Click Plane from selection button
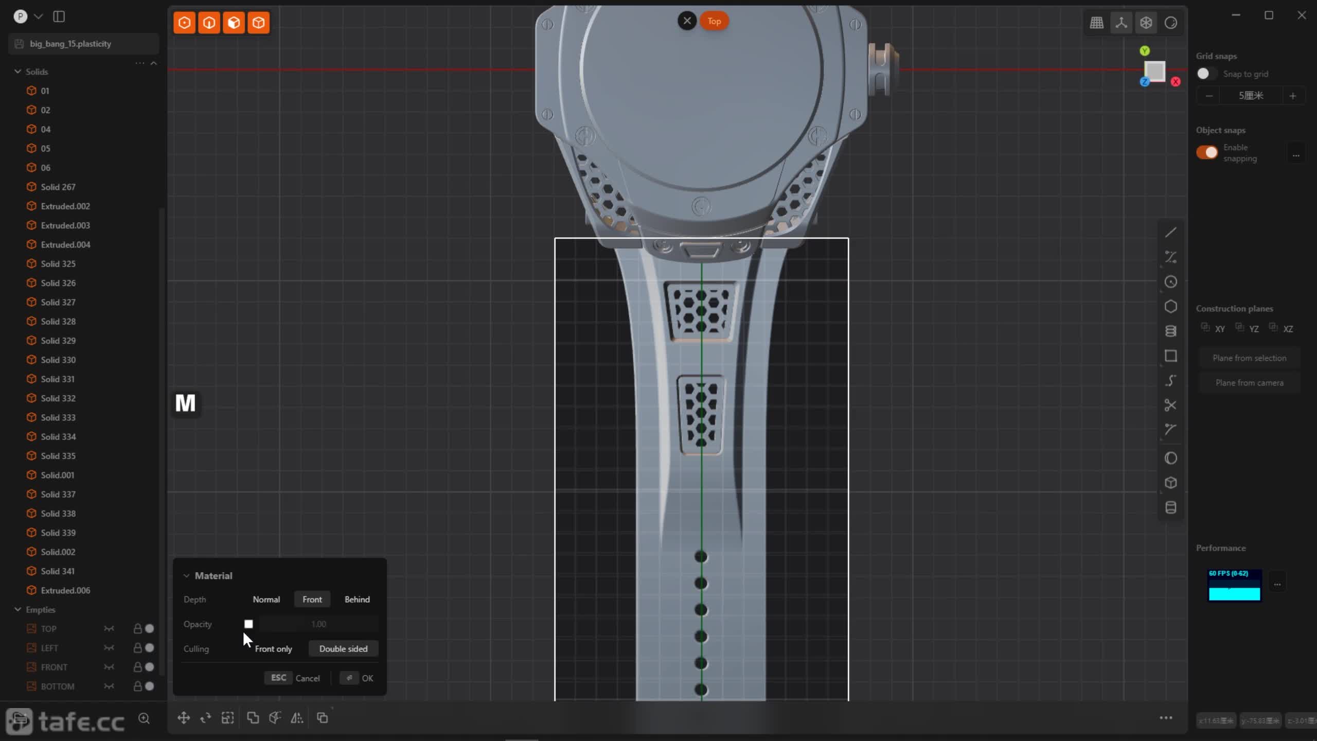 [1249, 358]
